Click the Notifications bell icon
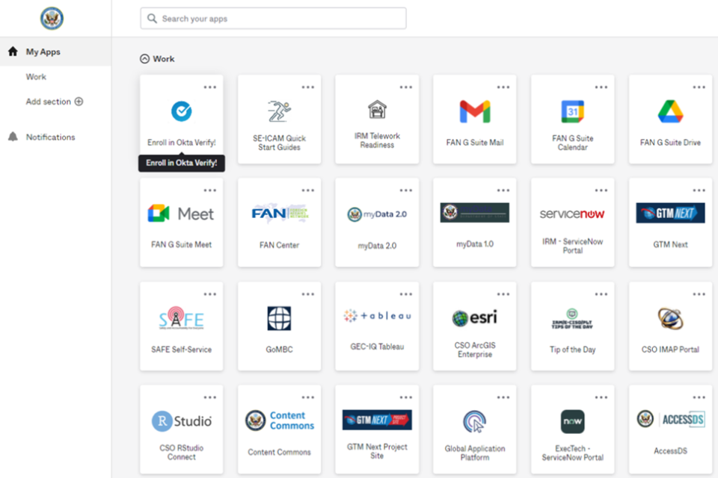718x478 pixels. click(13, 137)
